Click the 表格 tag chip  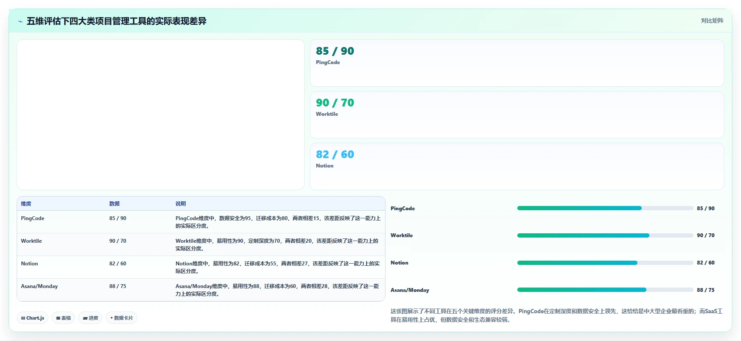[x=63, y=318]
